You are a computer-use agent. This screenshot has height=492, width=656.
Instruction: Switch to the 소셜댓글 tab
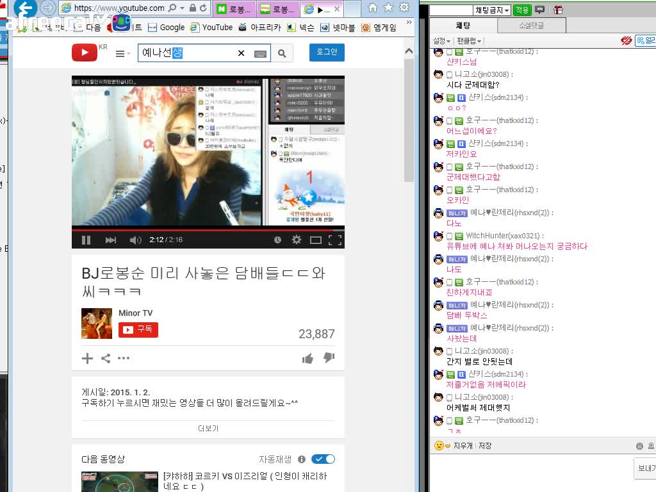[530, 25]
